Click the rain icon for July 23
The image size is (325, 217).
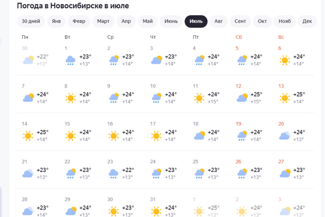113,173
